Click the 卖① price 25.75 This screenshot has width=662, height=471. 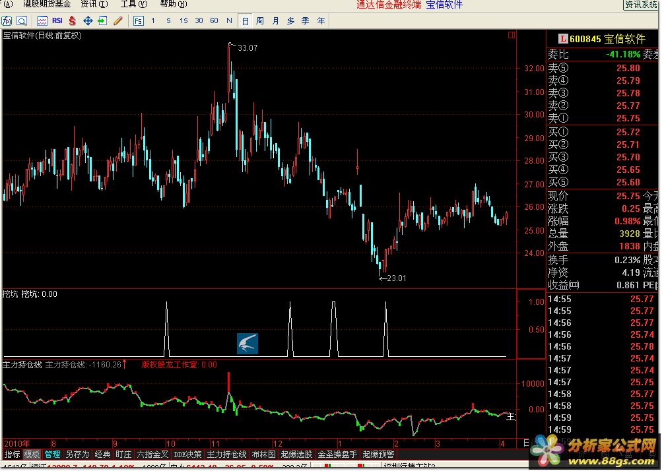[628, 119]
